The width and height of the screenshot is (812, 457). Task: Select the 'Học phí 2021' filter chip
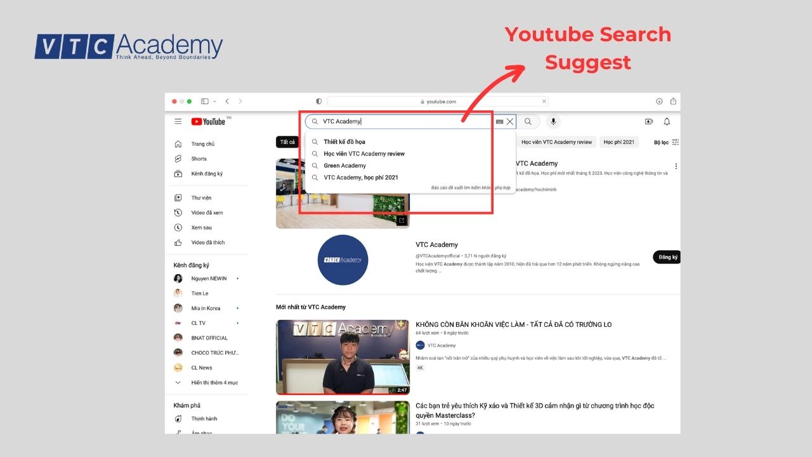click(619, 142)
